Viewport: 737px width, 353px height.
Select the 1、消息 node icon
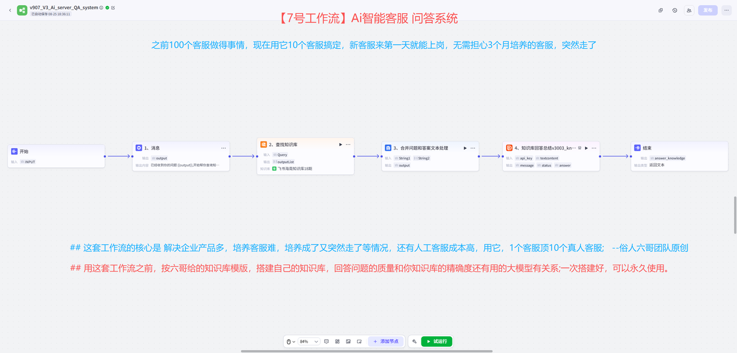(x=139, y=148)
